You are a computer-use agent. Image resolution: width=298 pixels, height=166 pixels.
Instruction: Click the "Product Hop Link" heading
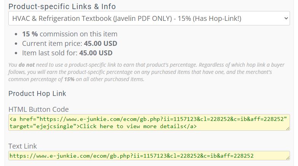[x=37, y=93]
